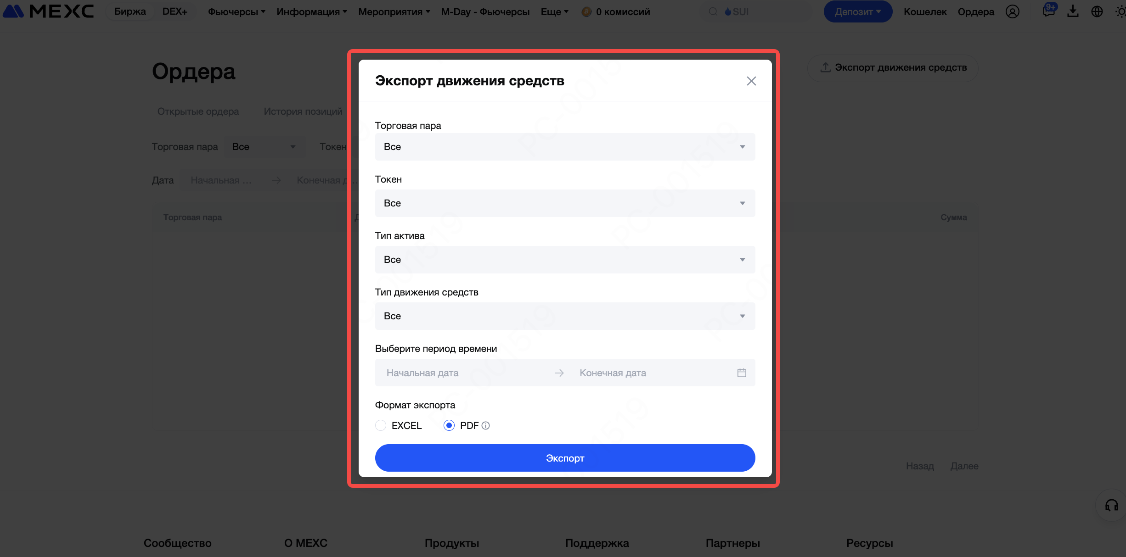1126x557 pixels.
Task: Open the user profile icon
Action: click(1013, 11)
